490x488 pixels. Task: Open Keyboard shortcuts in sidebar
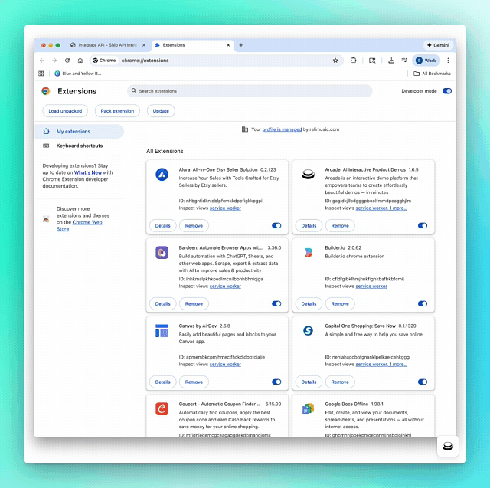[x=80, y=146]
